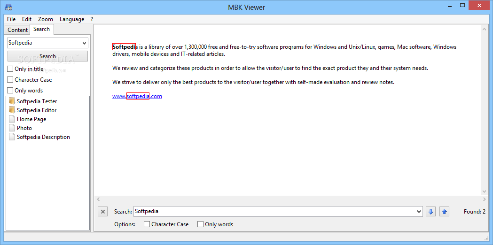Open the left panel search term dropdown
Viewport: 493px width, 245px height.
[x=84, y=43]
